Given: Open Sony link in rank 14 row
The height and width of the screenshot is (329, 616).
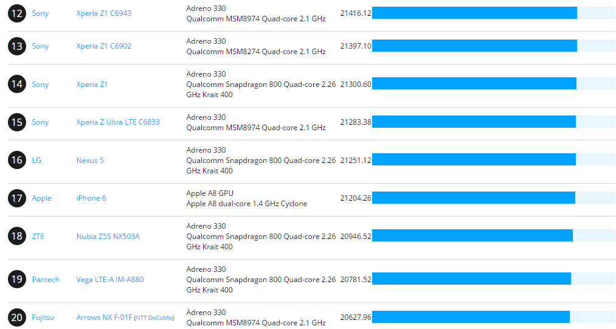Looking at the screenshot, I should tap(40, 84).
